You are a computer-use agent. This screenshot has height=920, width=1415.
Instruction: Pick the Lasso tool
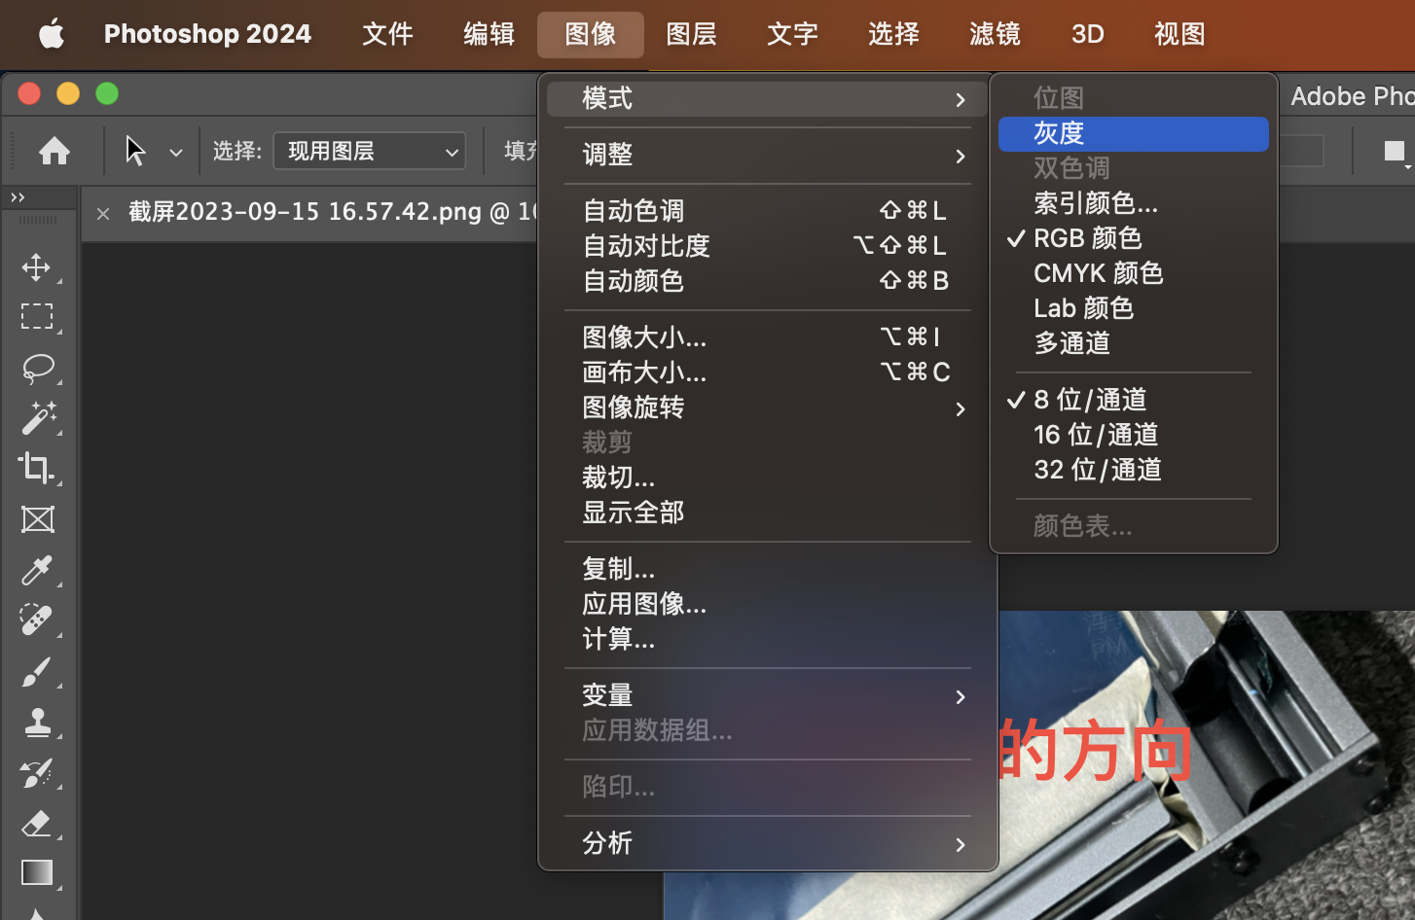click(37, 368)
